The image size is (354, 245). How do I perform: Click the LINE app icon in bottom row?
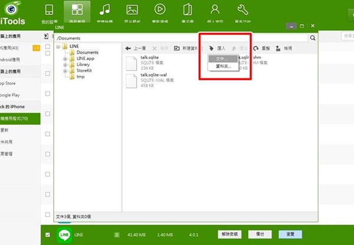[x=64, y=234]
